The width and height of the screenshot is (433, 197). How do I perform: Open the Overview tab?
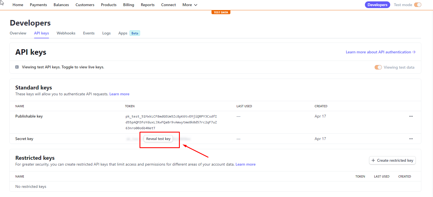coord(18,33)
